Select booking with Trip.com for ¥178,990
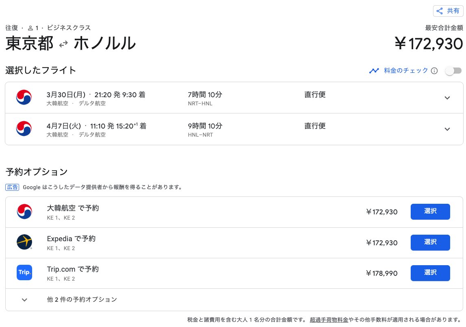 click(430, 273)
